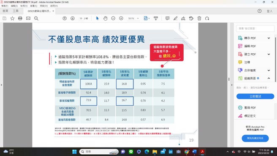Expand the Export PDF chevron

click(269, 38)
